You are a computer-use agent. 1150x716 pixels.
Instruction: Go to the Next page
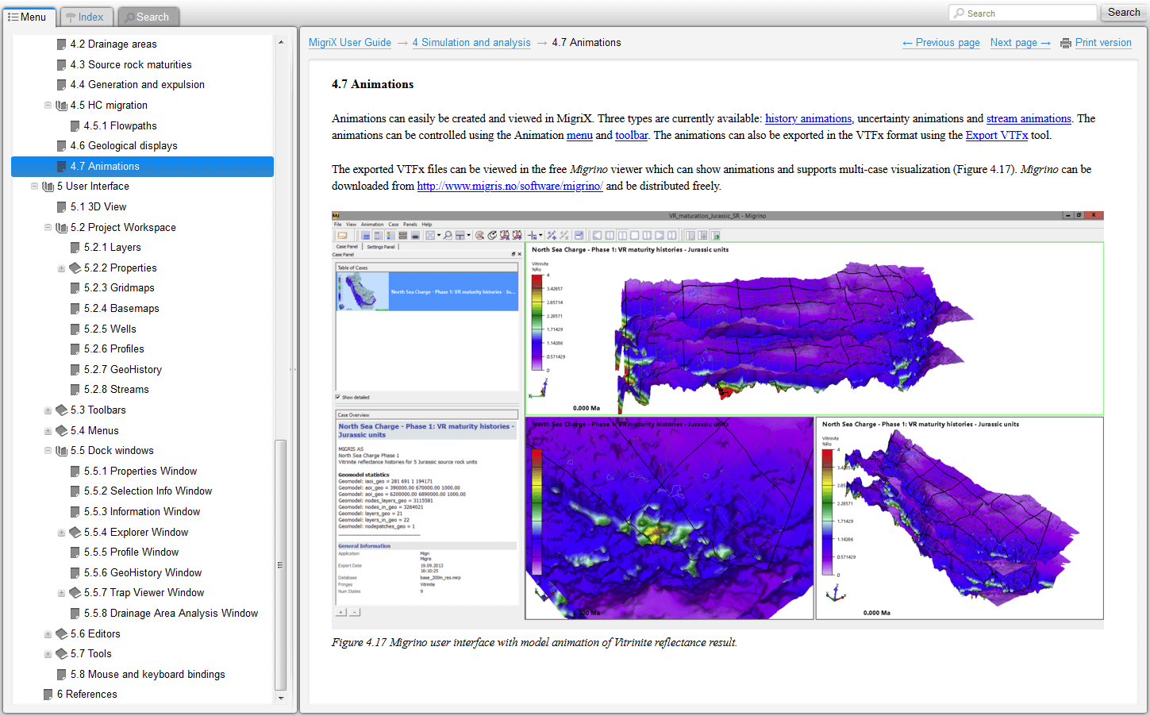click(1021, 43)
